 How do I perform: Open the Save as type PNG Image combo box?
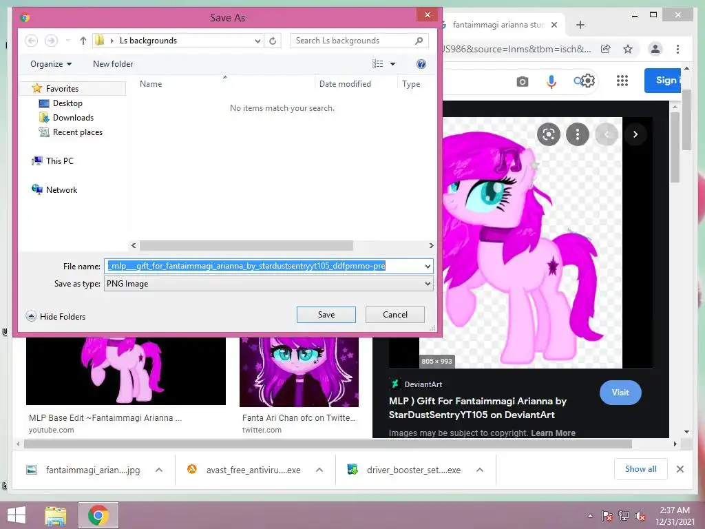pos(269,284)
